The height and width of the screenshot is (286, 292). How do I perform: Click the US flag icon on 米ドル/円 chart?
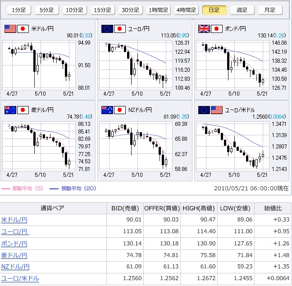[10, 29]
